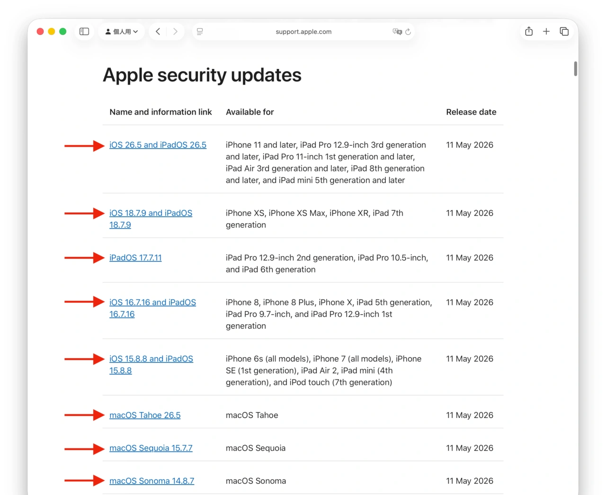Viewport: 606px width, 495px height.
Task: Show the tab overview icon
Action: (x=564, y=31)
